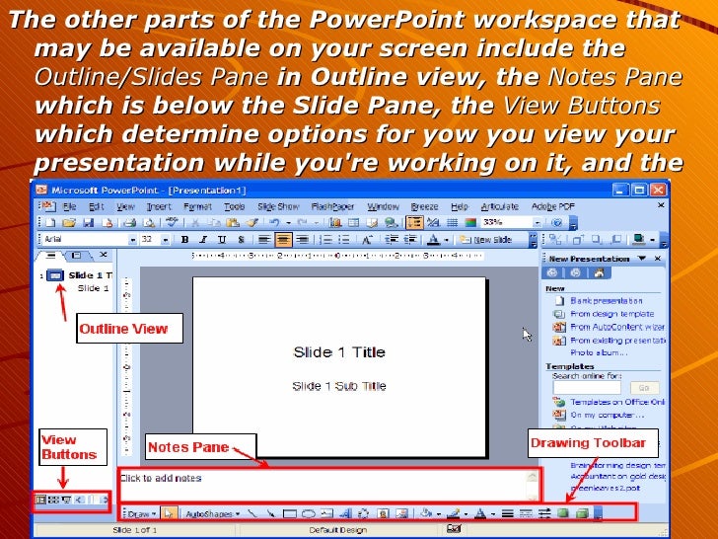Open the Format menu
The height and width of the screenshot is (539, 718).
(197, 206)
